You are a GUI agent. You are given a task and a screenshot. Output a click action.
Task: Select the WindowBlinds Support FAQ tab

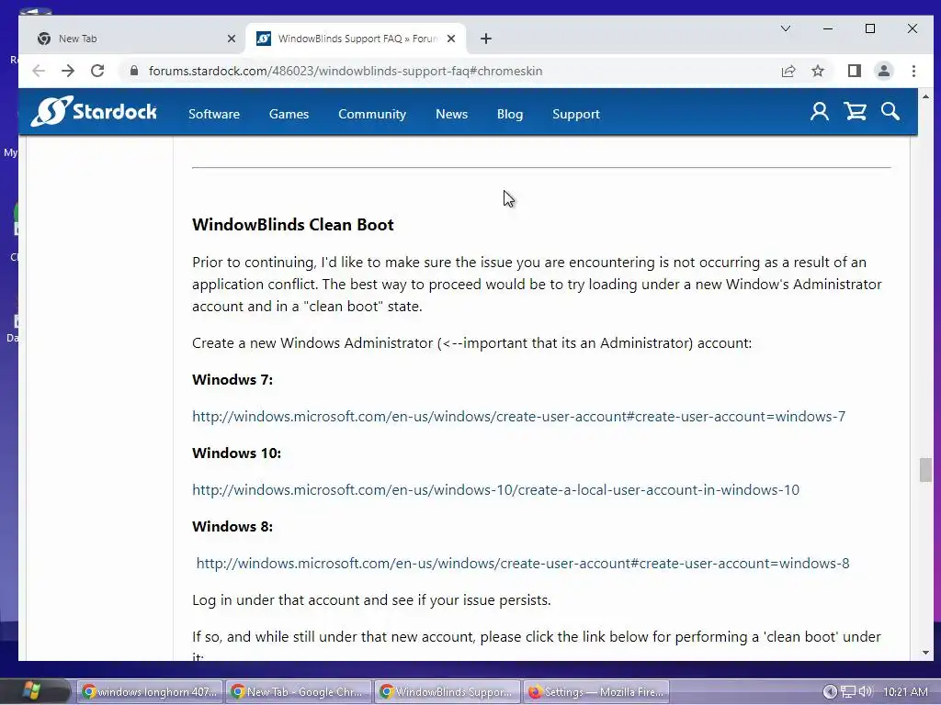click(354, 39)
